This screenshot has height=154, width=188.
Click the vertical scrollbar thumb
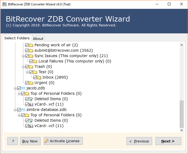pyautogui.click(x=182, y=114)
